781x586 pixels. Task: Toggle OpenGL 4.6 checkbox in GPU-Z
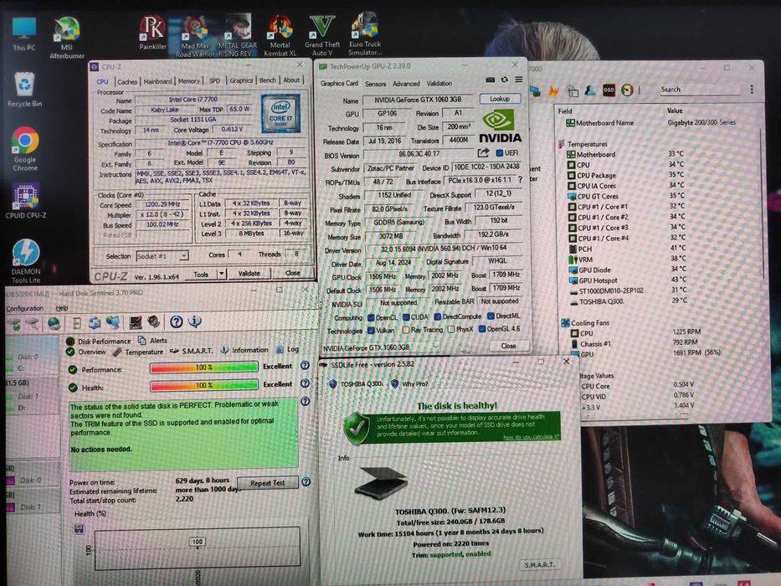pos(481,329)
